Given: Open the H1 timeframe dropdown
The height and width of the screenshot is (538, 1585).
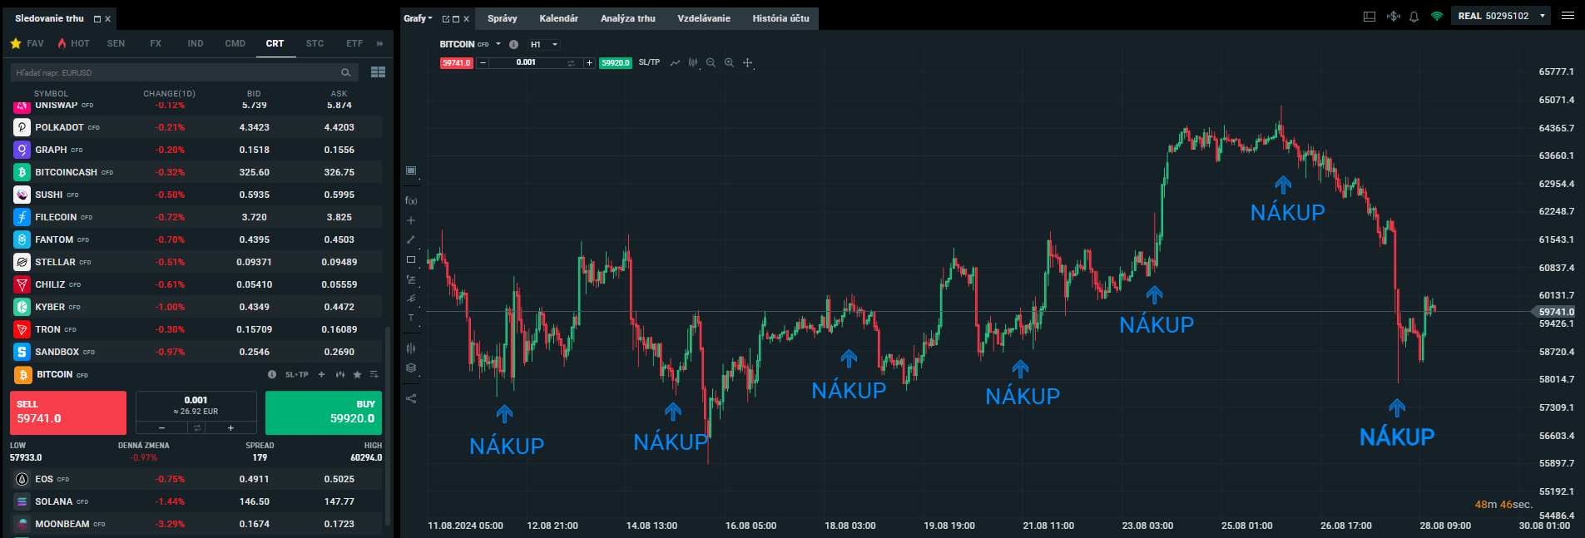Looking at the screenshot, I should [x=544, y=45].
